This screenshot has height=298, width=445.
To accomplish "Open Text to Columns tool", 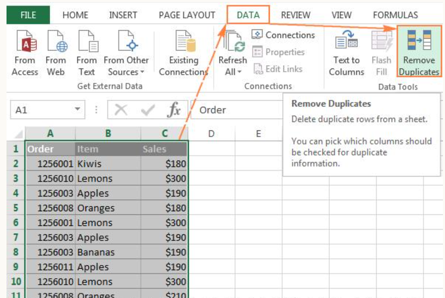I will pyautogui.click(x=347, y=53).
